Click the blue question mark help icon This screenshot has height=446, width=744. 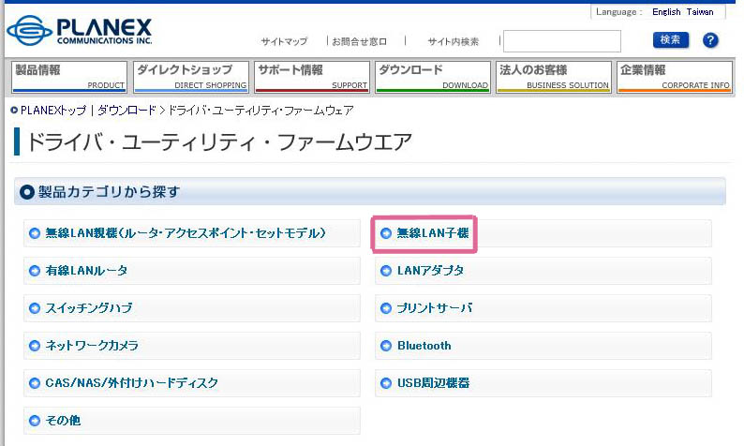[710, 40]
